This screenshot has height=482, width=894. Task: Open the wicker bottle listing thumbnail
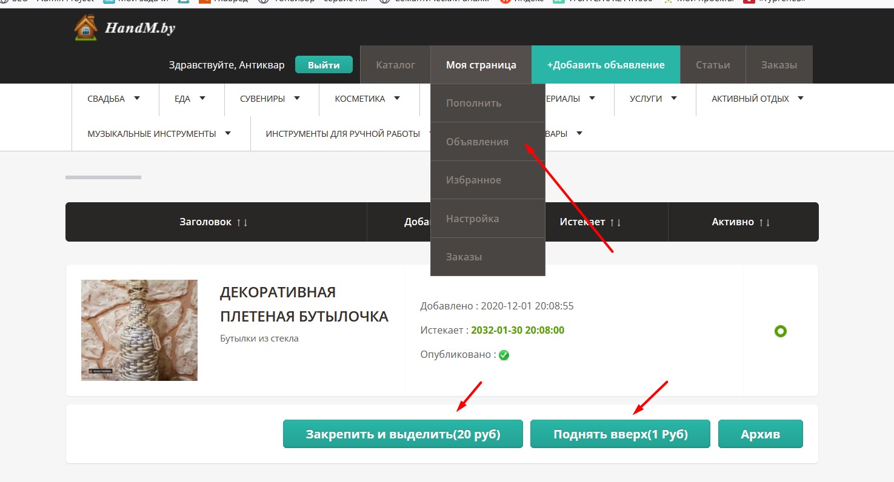[139, 330]
